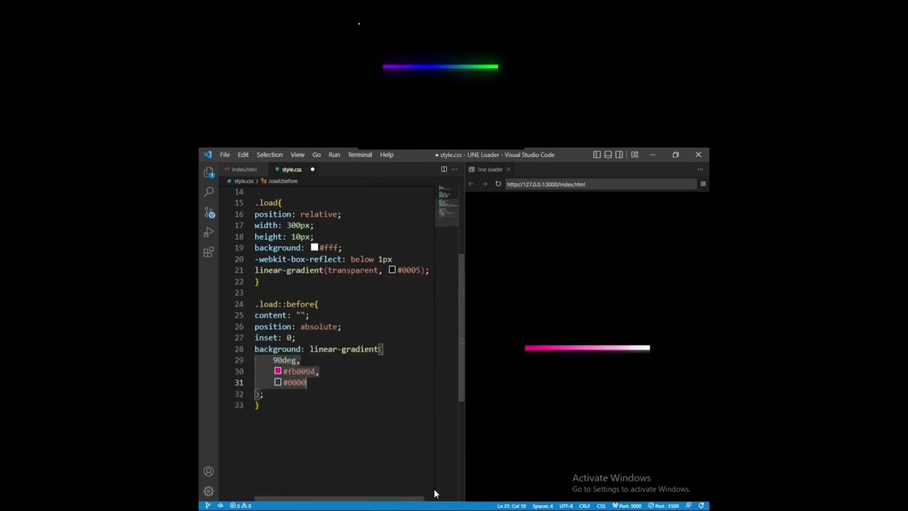Change encoding via UTF-8 status item

pyautogui.click(x=566, y=505)
